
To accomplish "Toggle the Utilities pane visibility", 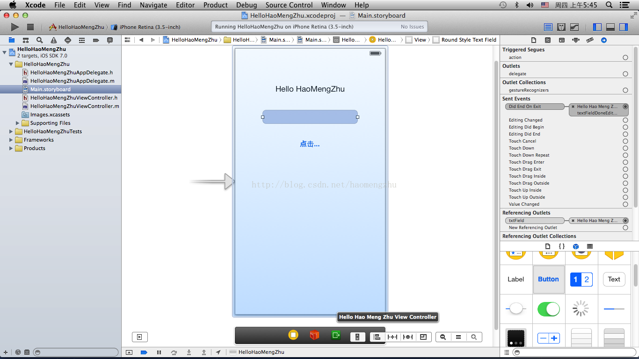I will [624, 27].
